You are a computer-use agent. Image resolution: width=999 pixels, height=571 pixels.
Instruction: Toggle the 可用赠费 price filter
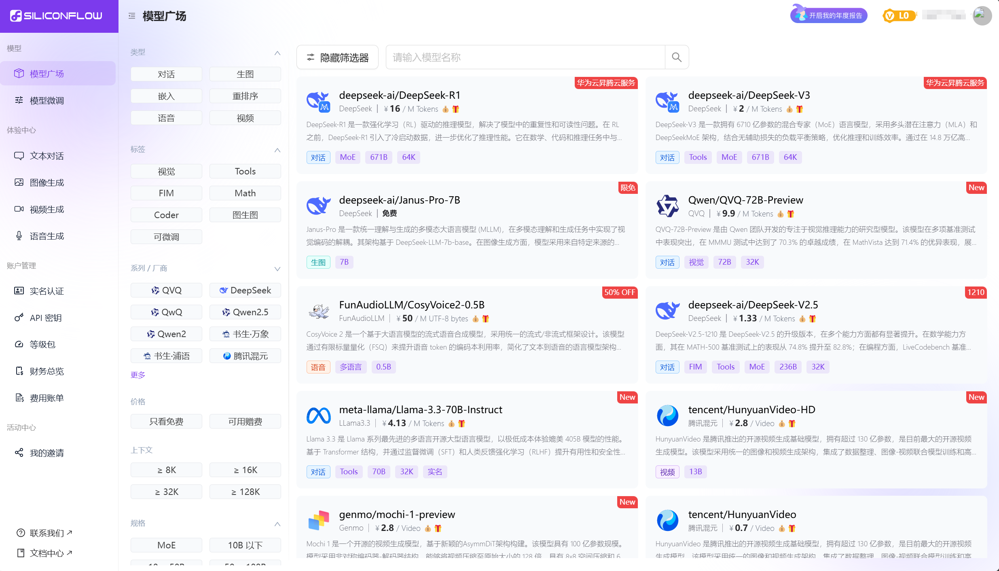click(x=245, y=421)
